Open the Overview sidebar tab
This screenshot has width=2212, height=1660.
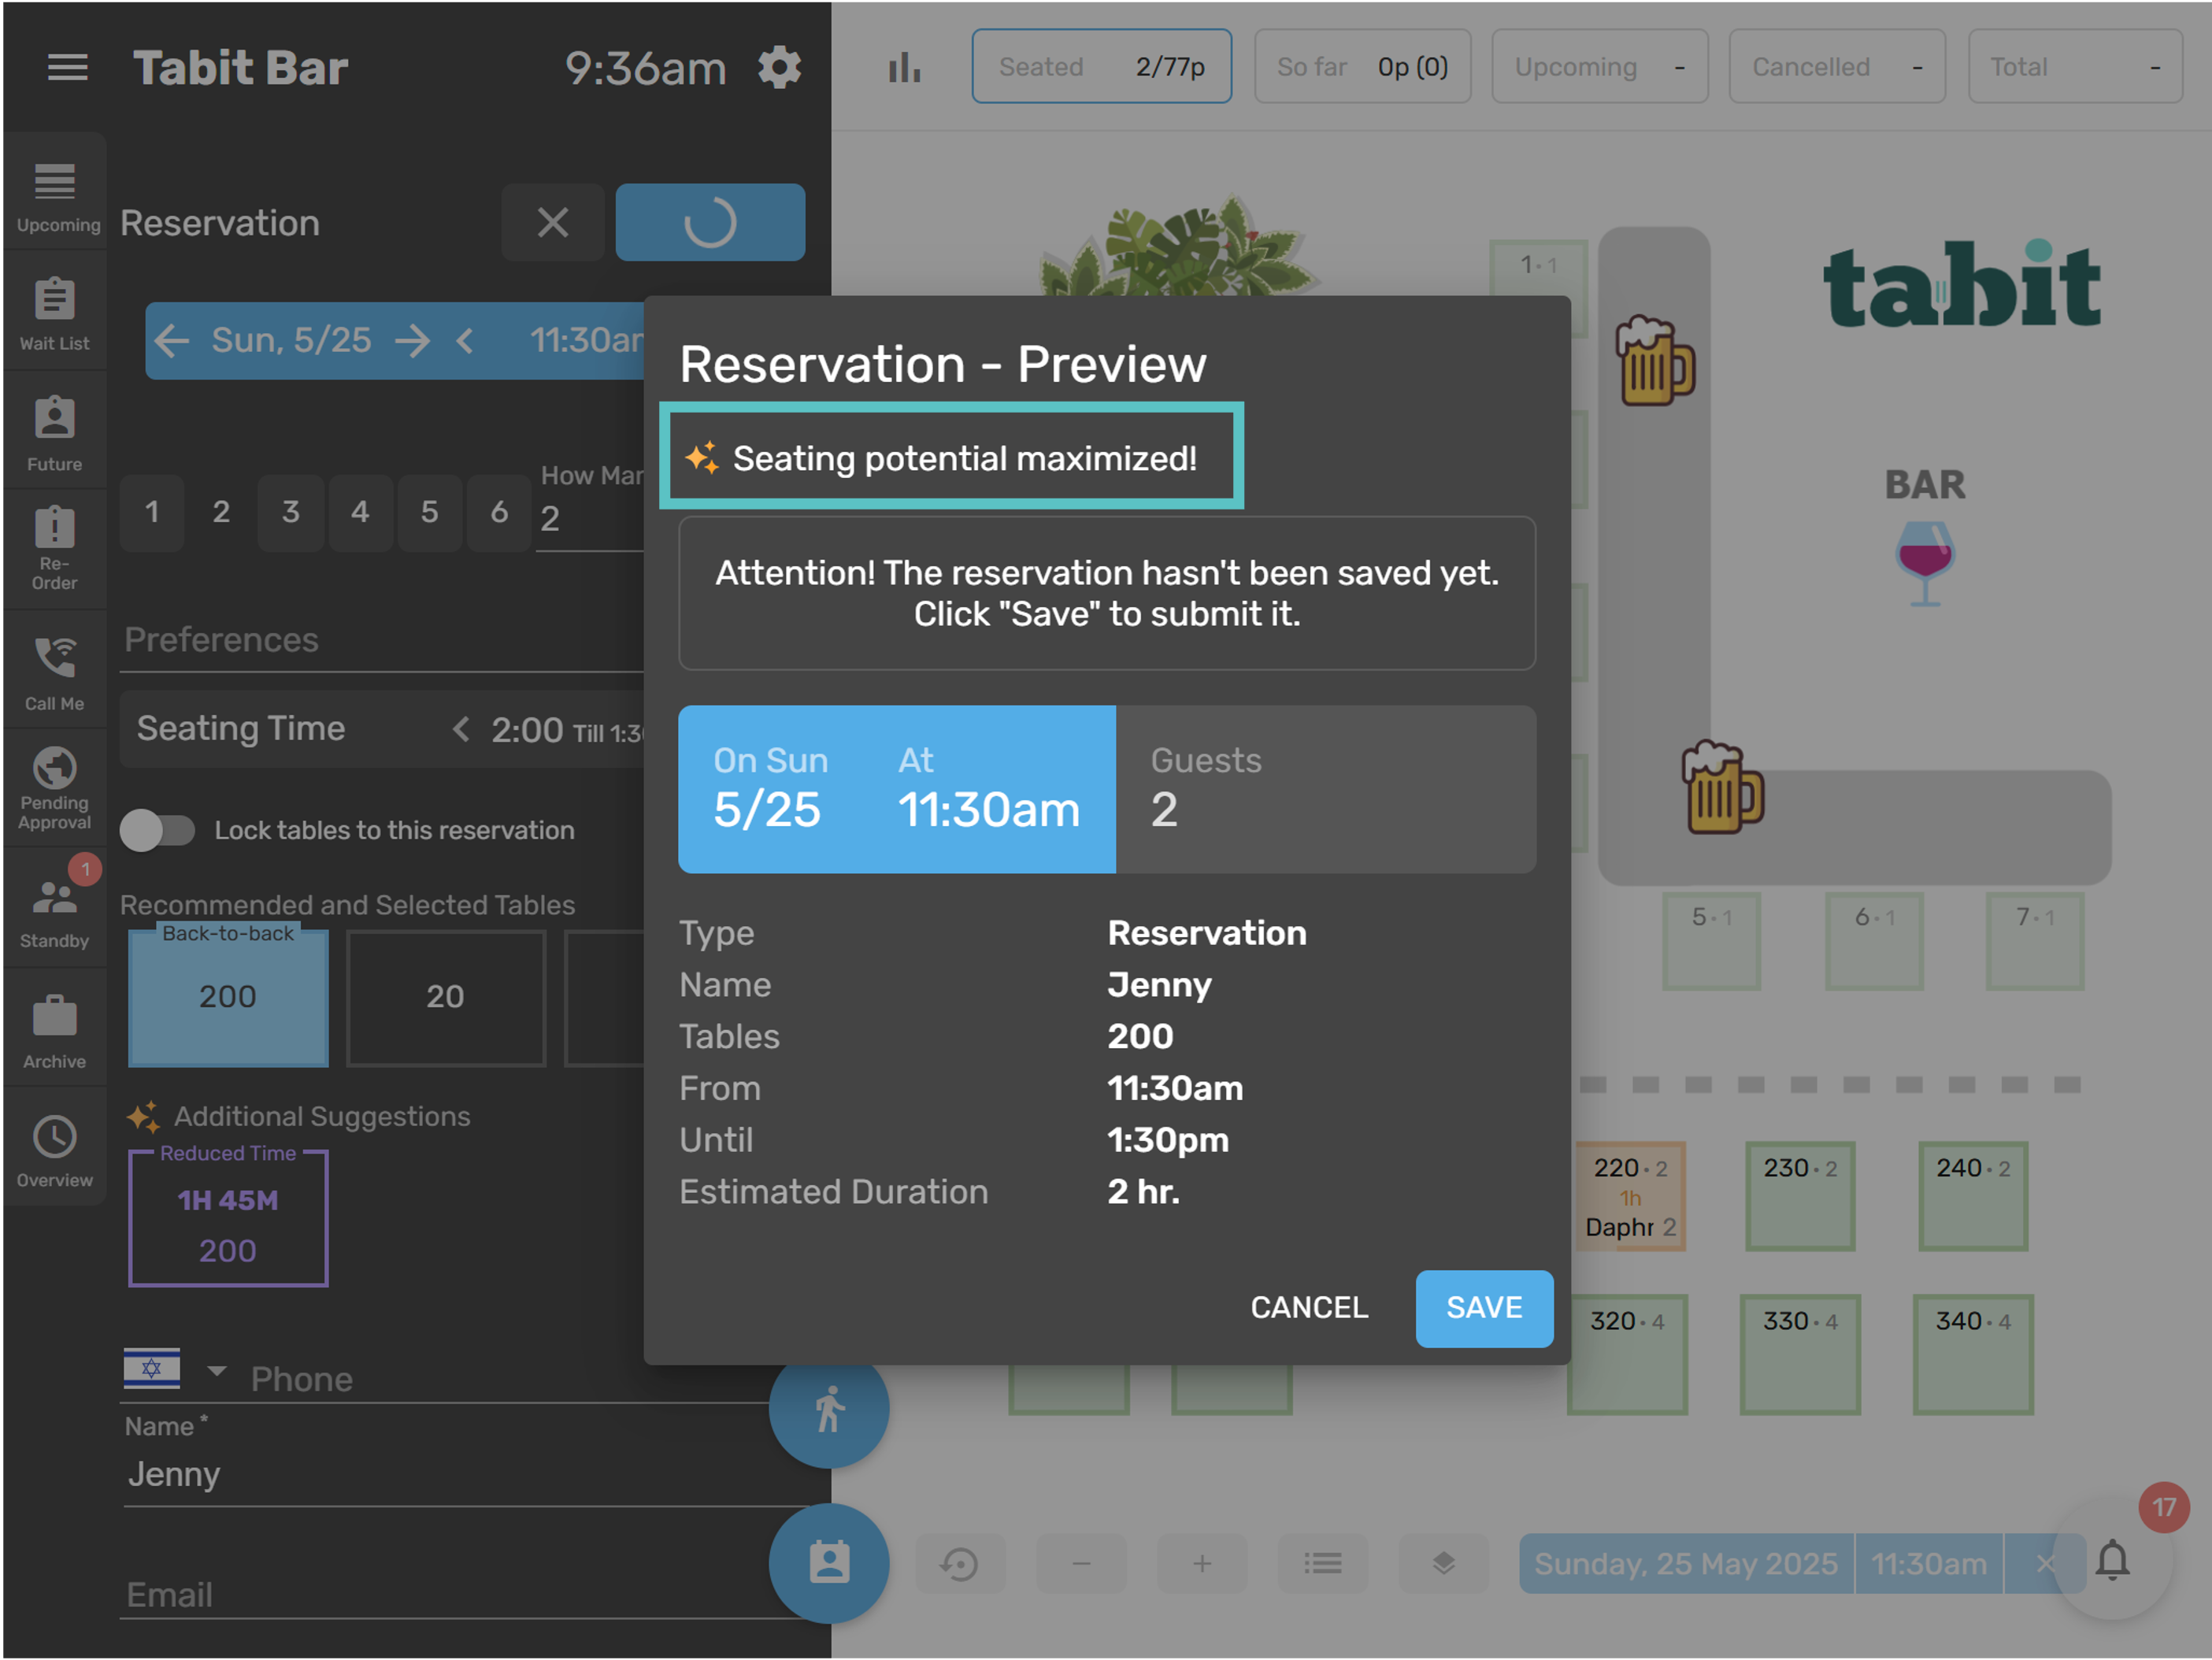[54, 1150]
